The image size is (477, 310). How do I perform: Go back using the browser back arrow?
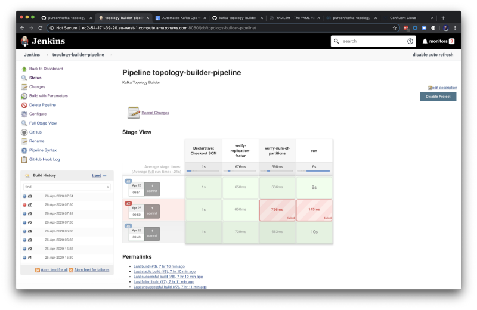22,28
